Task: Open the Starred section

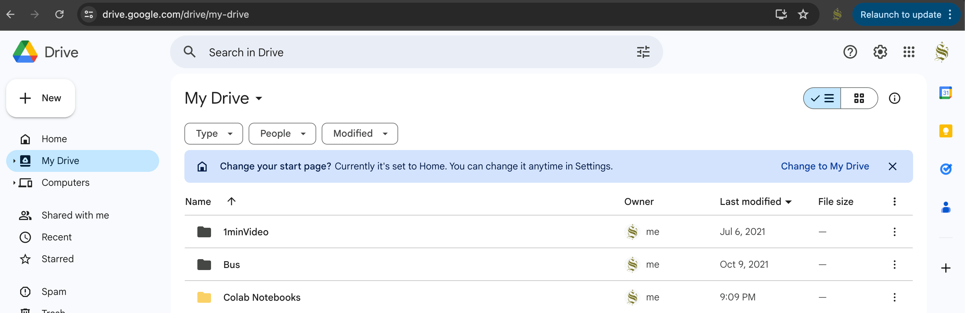Action: (57, 259)
